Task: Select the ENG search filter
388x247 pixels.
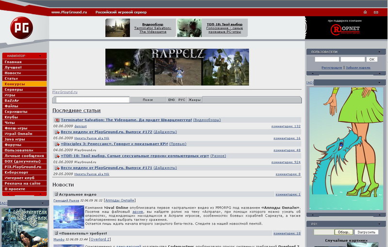Action: [171, 100]
